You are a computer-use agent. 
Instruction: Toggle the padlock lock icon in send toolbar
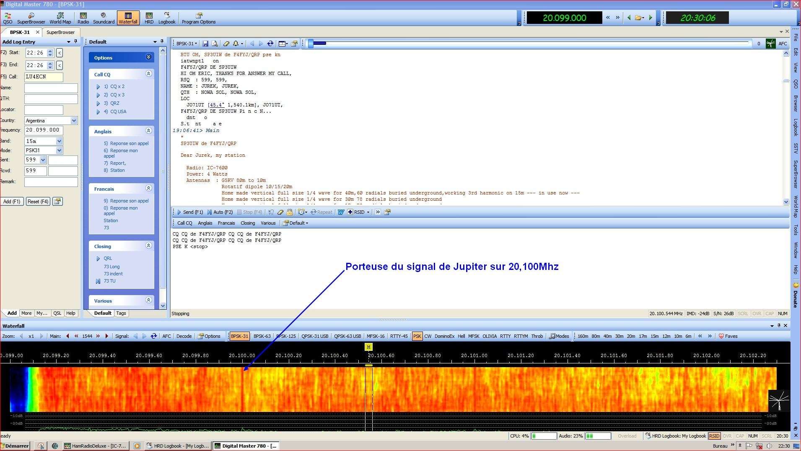(290, 212)
